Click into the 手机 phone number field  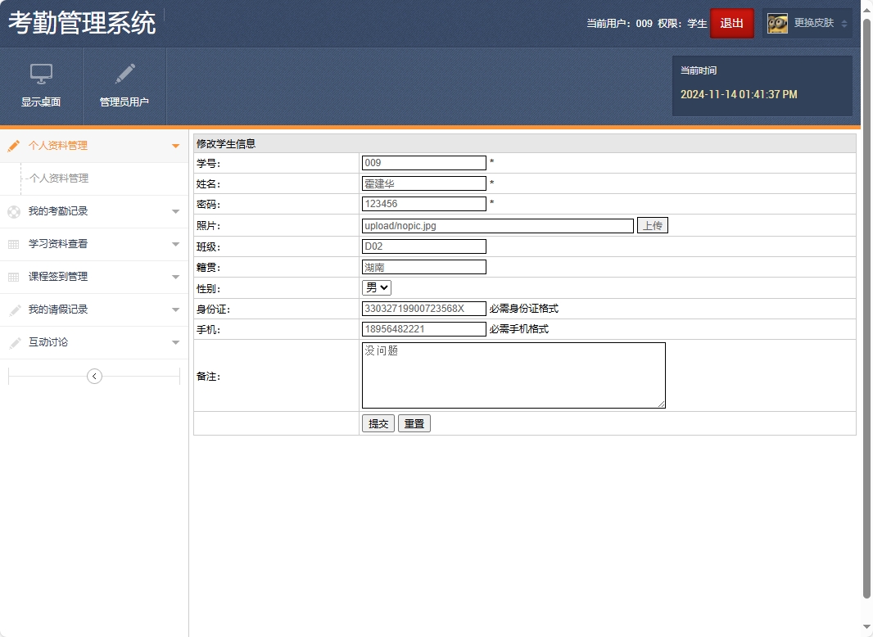pyautogui.click(x=423, y=329)
